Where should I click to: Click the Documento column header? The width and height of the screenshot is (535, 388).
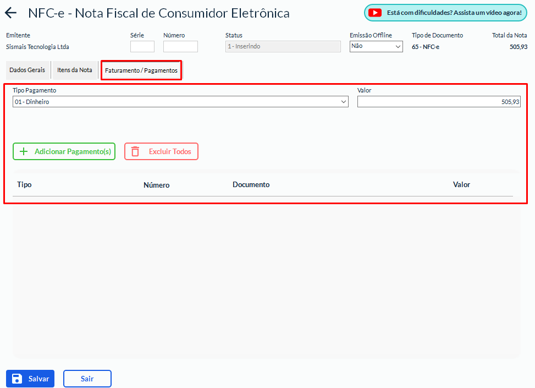coord(251,185)
